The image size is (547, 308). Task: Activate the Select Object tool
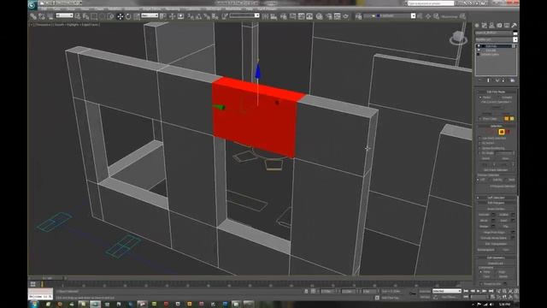click(x=78, y=16)
